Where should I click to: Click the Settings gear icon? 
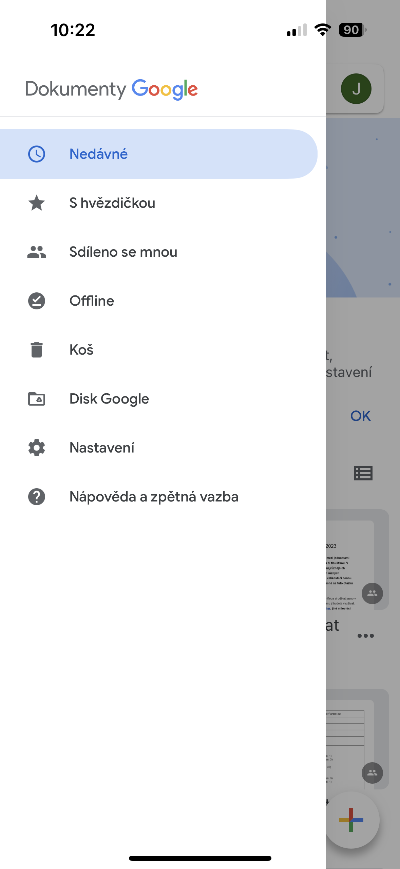point(37,448)
